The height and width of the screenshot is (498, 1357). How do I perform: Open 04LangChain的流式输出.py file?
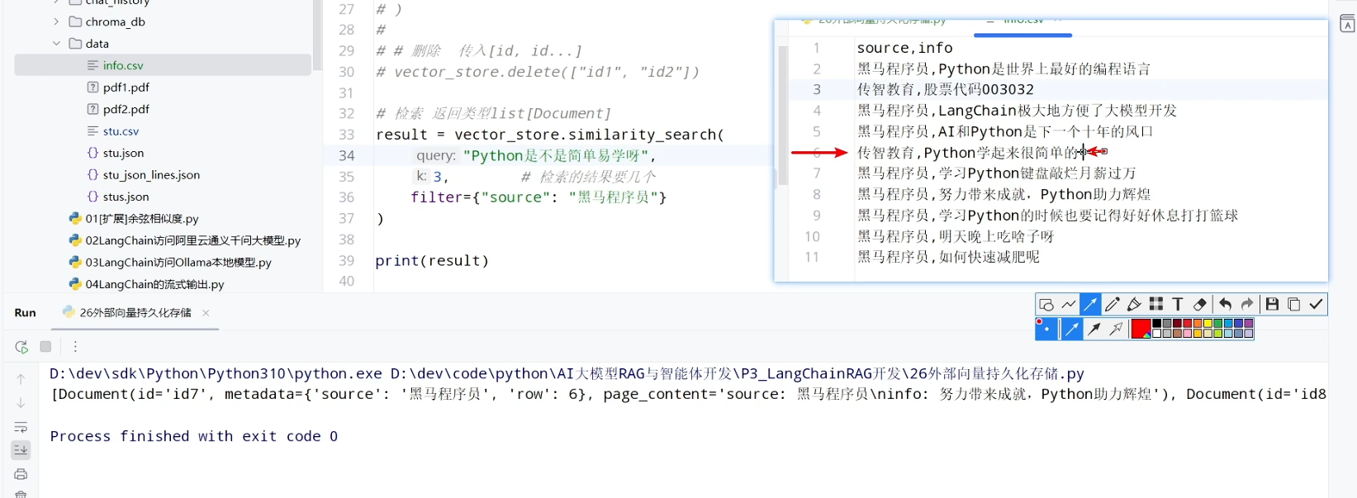154,284
